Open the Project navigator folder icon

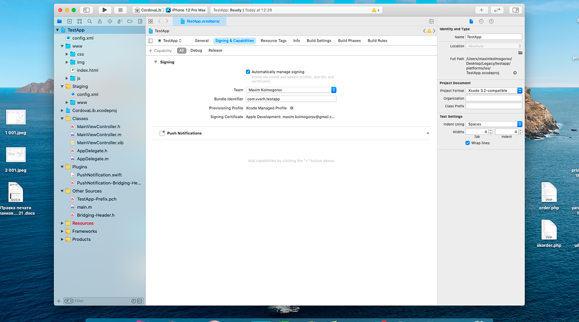pyautogui.click(x=59, y=21)
